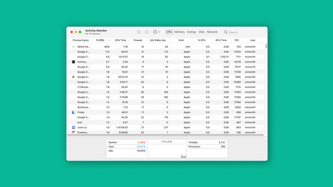Click PID 12163 cell
Image resolution: width=333 pixels, height=187 pixels.
[x=238, y=52]
